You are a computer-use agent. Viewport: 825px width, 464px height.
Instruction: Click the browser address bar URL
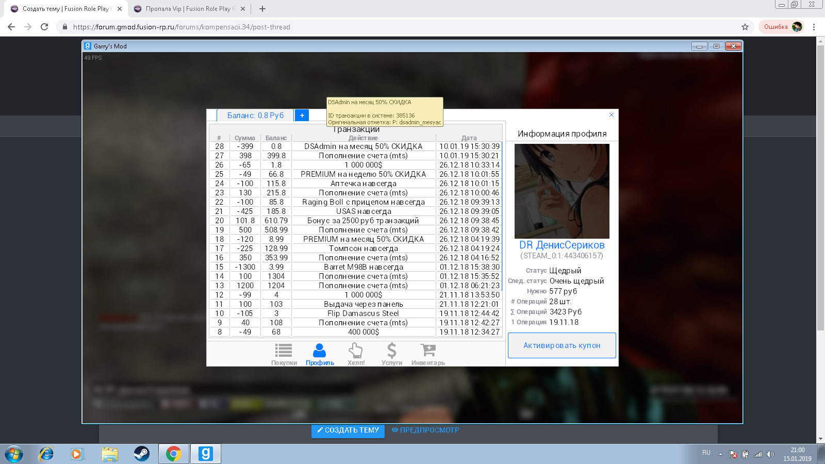pos(181,27)
